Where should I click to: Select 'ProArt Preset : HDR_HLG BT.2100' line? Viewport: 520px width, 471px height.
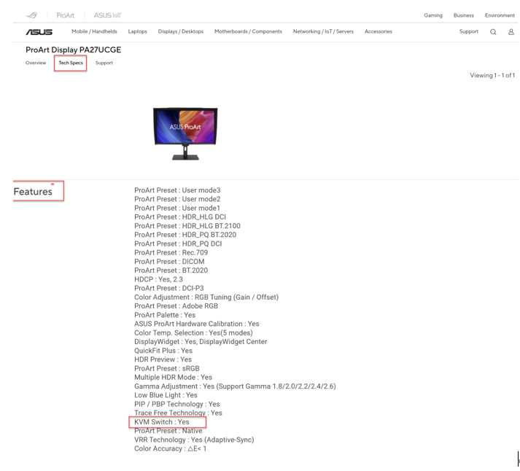[x=187, y=226]
